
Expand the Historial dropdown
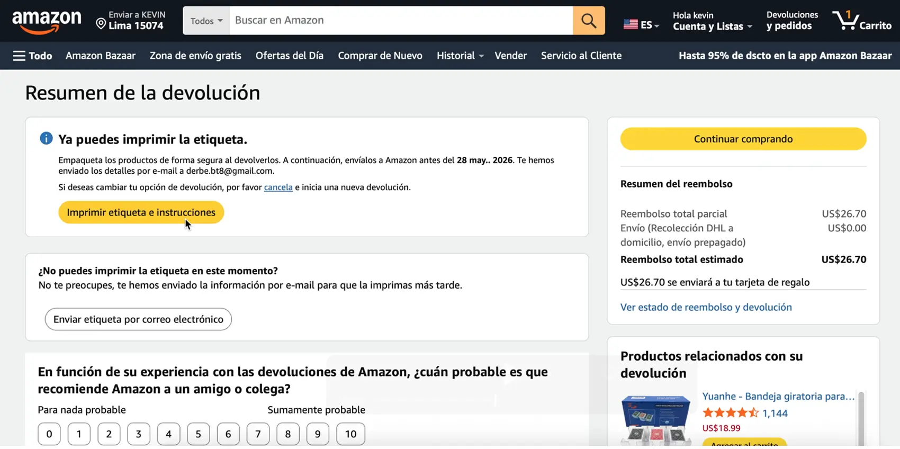point(460,56)
